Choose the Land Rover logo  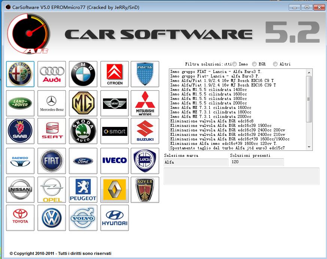pos(20,103)
